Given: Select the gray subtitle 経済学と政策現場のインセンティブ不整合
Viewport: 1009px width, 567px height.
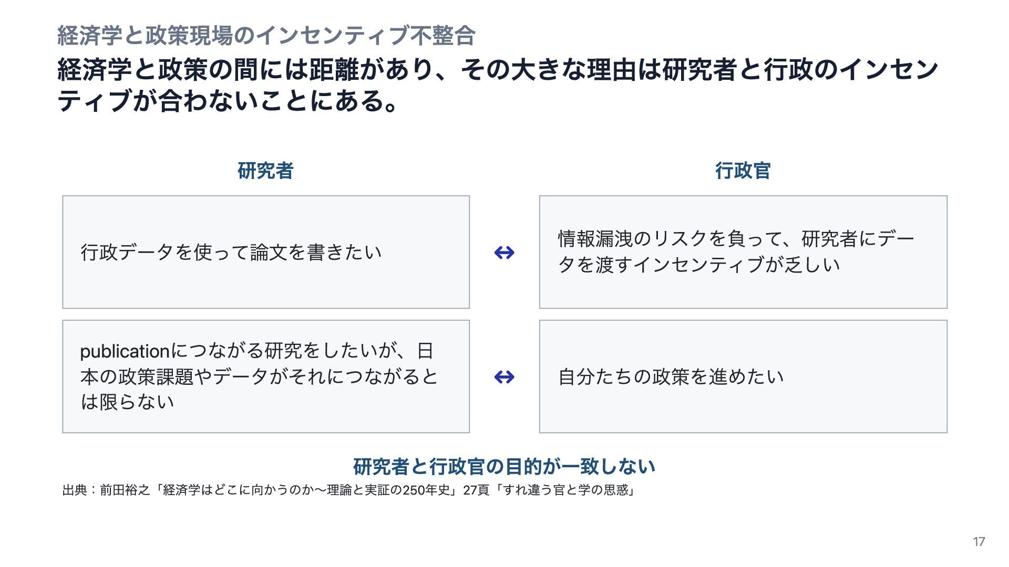Looking at the screenshot, I should 266,36.
